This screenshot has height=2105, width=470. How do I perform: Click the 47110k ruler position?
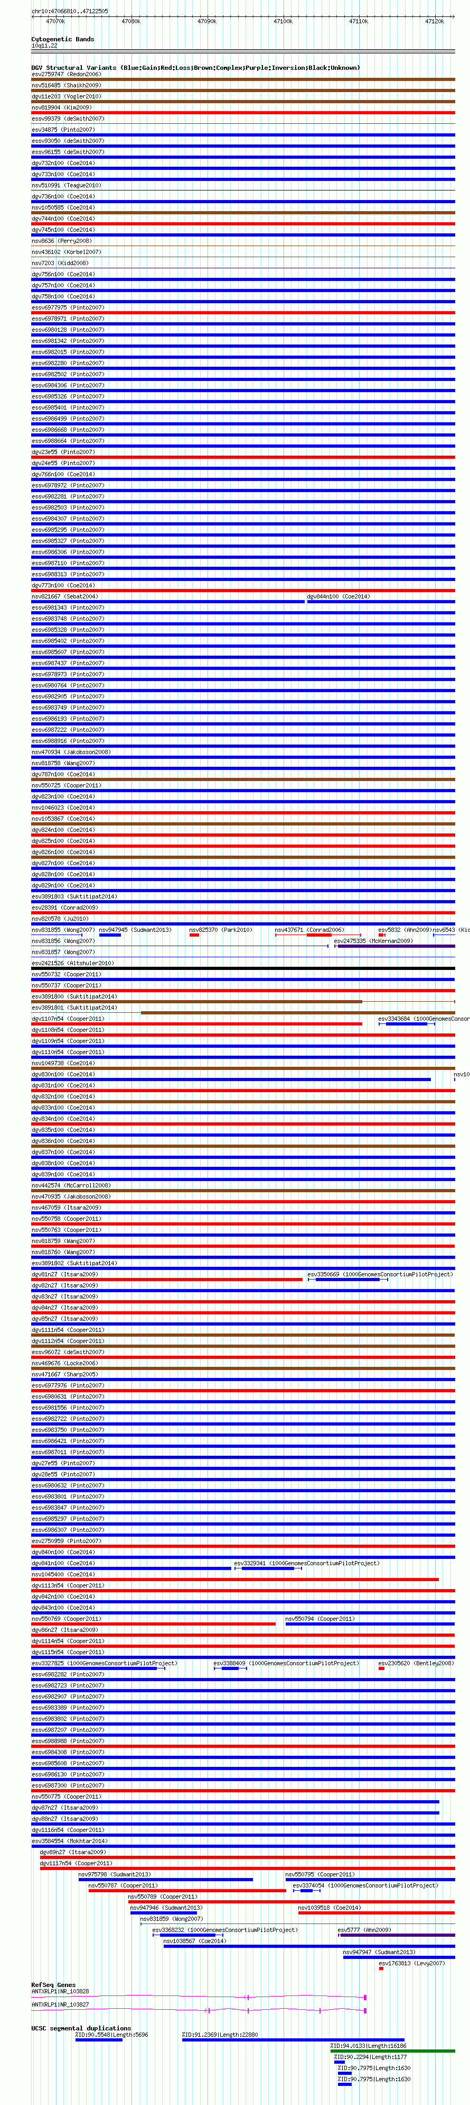(x=359, y=21)
